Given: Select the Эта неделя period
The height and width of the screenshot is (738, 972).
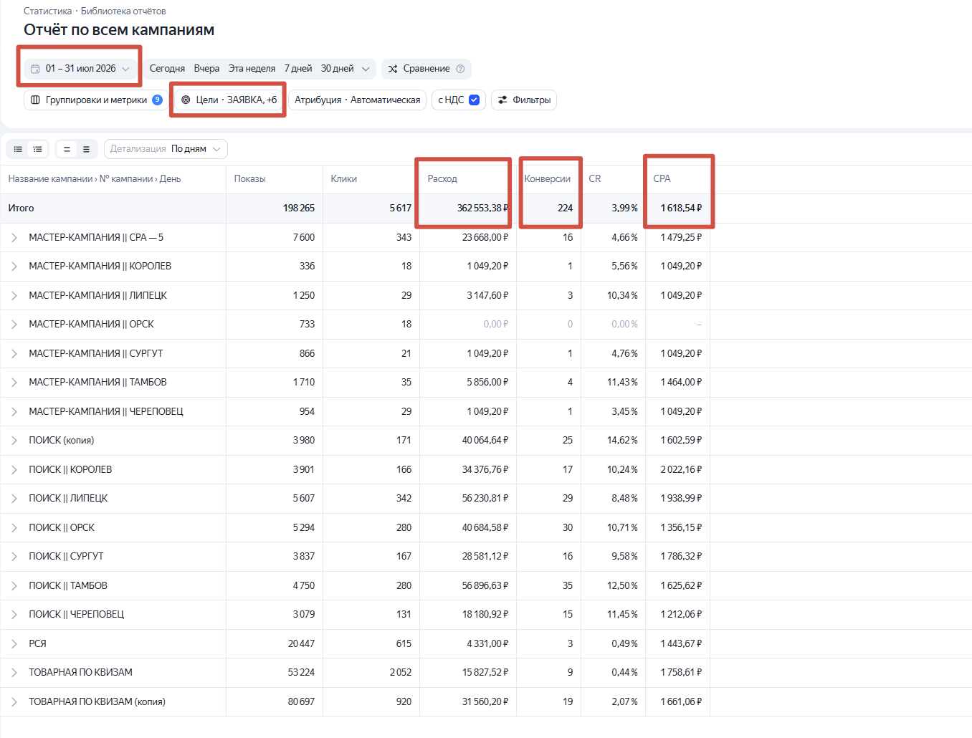Looking at the screenshot, I should (252, 69).
